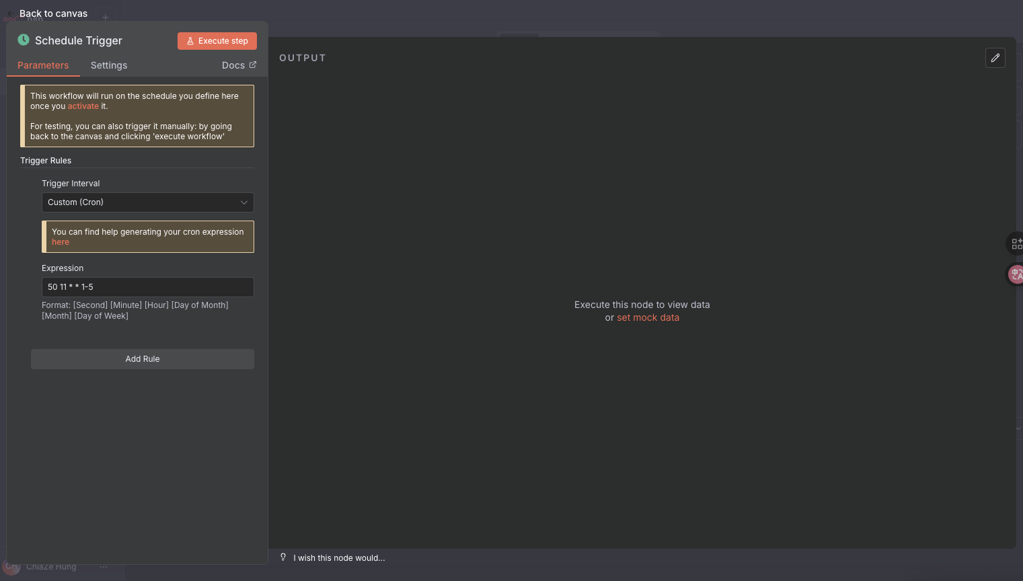Click the lightbulb feedback icon

[x=283, y=557]
